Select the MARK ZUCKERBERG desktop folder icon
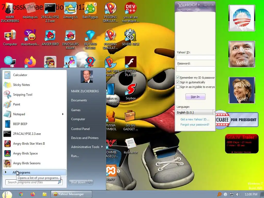 tap(10, 12)
